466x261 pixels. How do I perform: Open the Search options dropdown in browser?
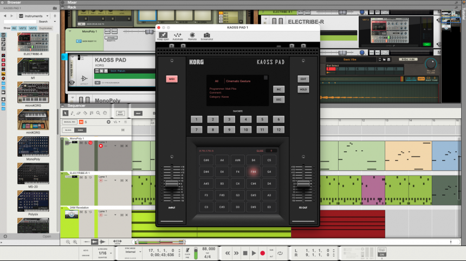[55, 22]
